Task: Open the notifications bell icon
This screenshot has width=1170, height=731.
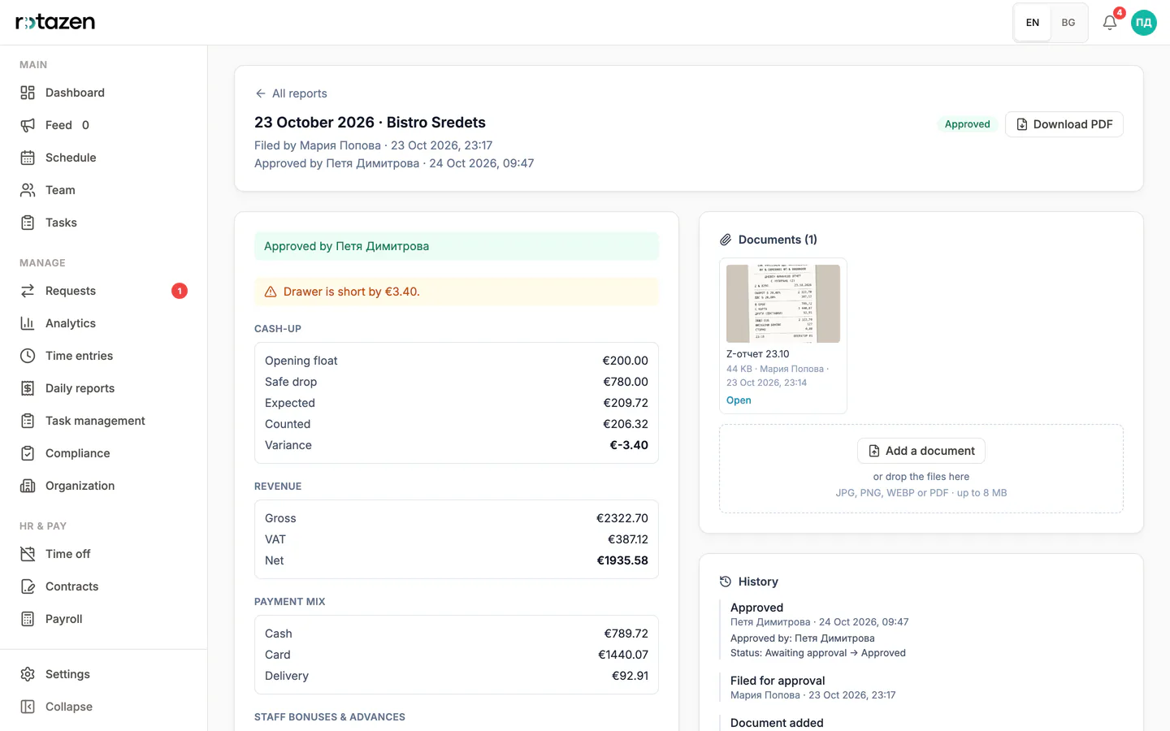Action: click(x=1109, y=23)
